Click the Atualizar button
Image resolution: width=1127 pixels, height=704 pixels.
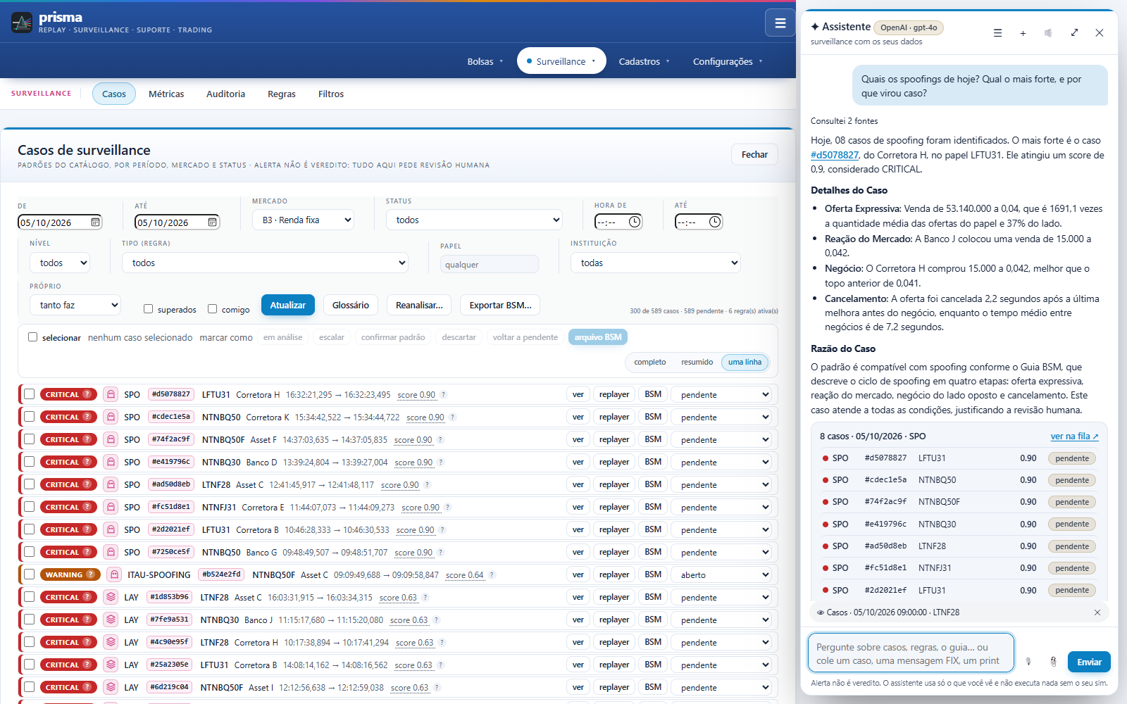click(x=288, y=305)
